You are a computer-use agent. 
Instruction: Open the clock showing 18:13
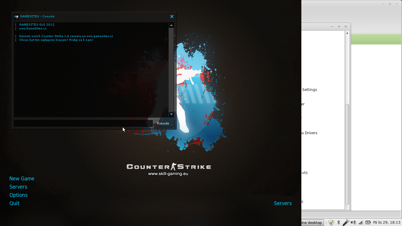pos(387,223)
